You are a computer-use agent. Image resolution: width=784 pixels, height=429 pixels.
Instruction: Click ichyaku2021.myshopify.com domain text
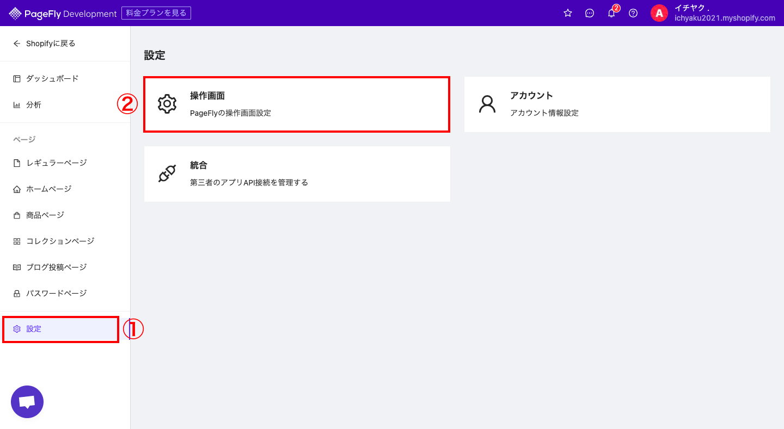[725, 18]
